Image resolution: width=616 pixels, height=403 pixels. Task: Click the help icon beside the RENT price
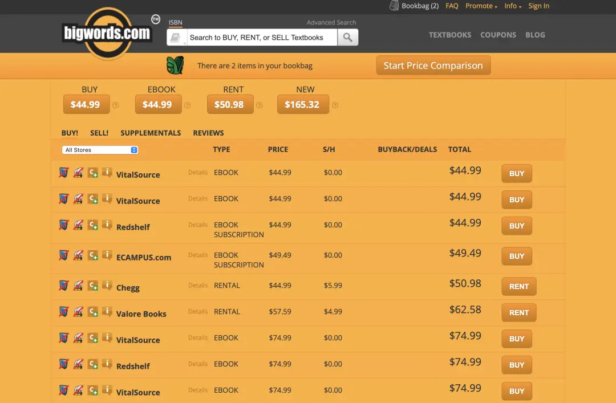pyautogui.click(x=260, y=105)
